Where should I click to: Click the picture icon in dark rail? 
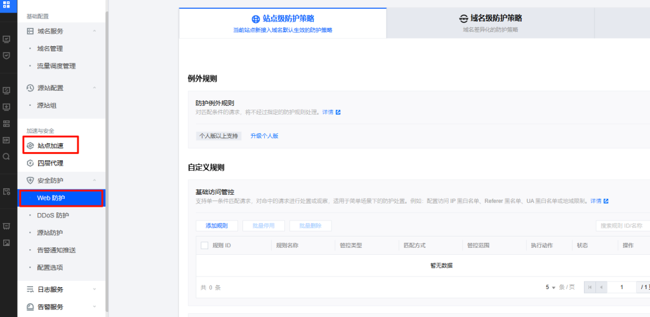pos(6,243)
